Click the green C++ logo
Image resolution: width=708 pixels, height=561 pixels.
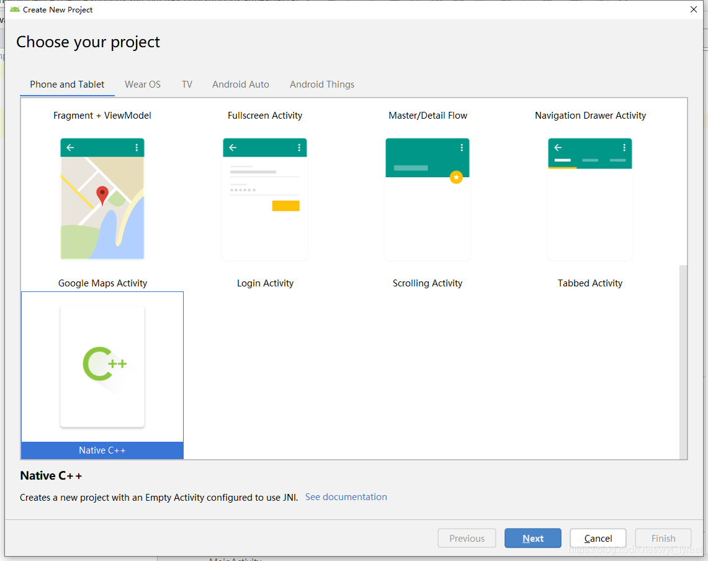coord(104,364)
